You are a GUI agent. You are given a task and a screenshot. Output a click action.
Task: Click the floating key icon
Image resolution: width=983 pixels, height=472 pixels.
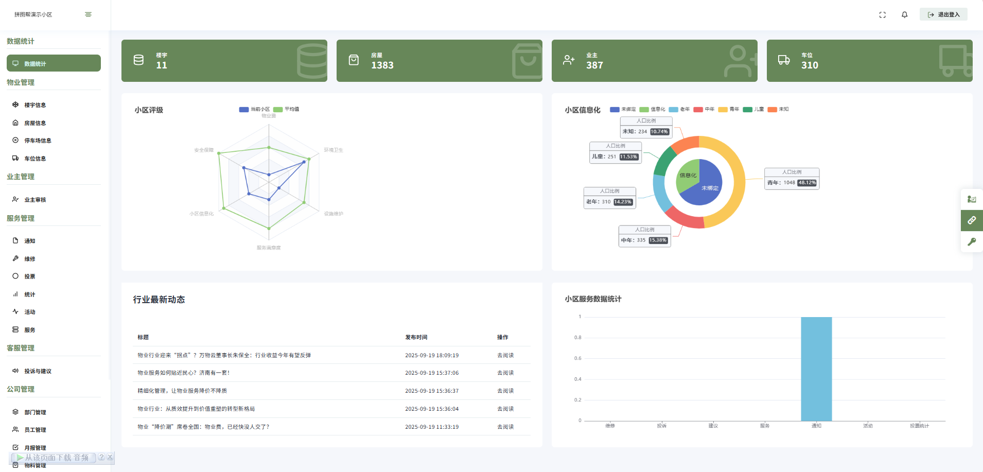coord(972,242)
